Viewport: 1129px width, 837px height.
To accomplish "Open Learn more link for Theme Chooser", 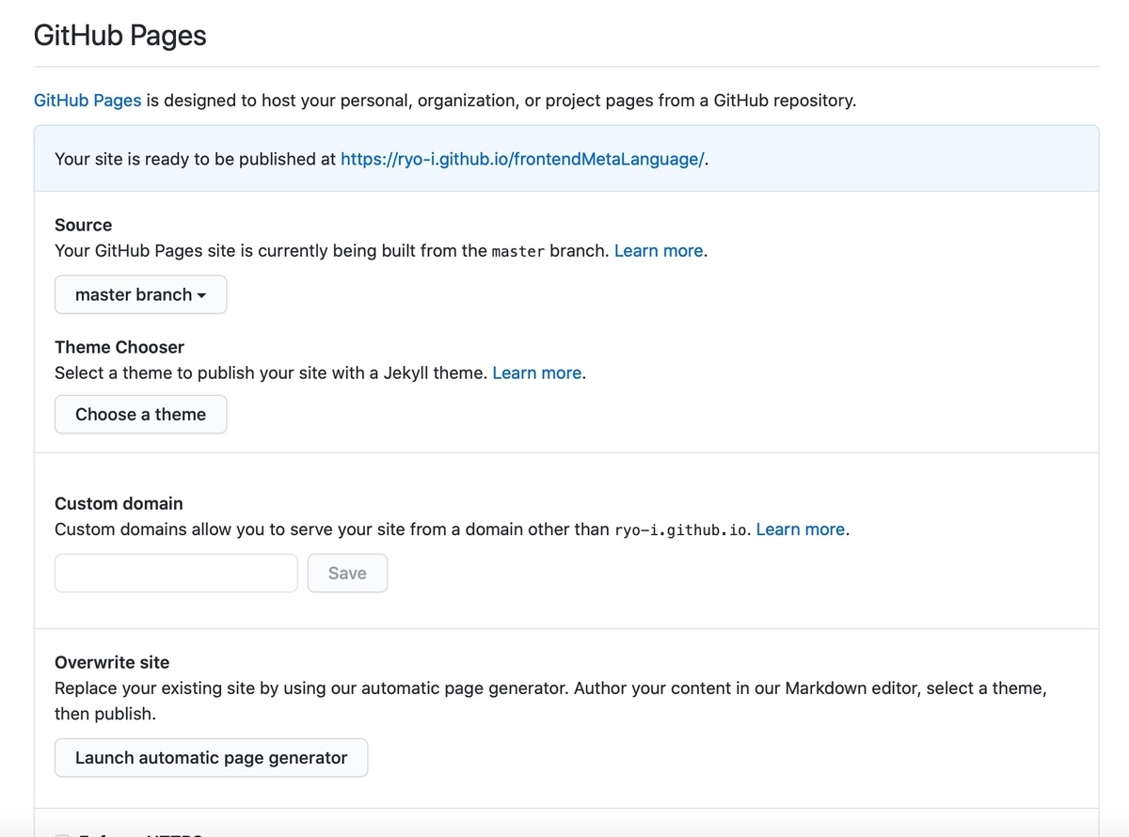I will point(537,373).
